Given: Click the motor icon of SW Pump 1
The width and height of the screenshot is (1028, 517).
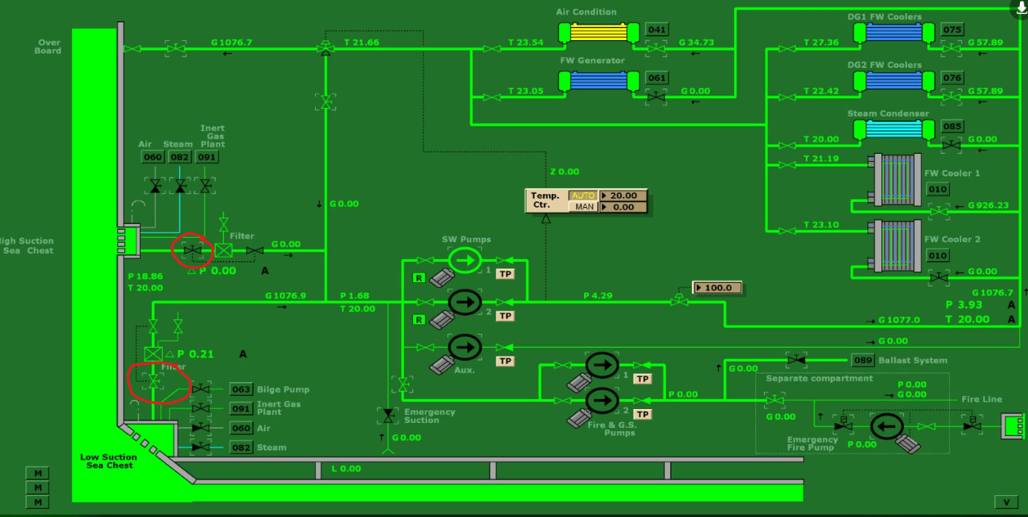Looking at the screenshot, I should (443, 278).
